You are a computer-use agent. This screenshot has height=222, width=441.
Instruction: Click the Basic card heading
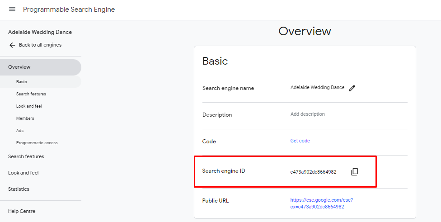tap(215, 61)
